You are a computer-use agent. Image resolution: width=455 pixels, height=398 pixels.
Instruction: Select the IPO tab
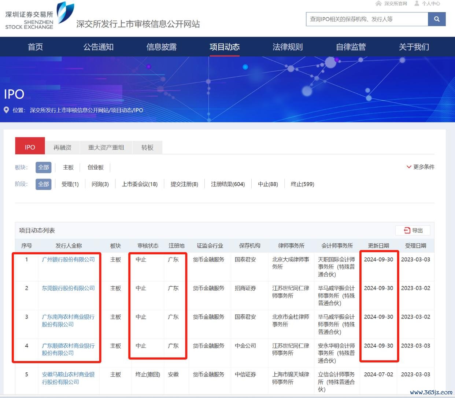pos(30,147)
